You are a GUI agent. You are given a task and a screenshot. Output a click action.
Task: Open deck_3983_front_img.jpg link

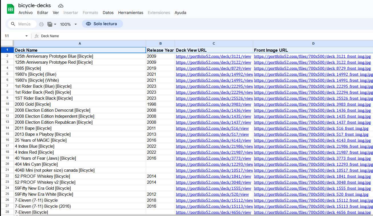click(312, 104)
